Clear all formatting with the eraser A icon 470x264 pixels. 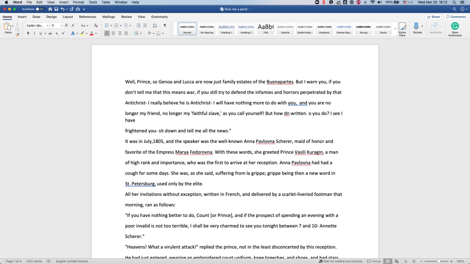coord(96,25)
